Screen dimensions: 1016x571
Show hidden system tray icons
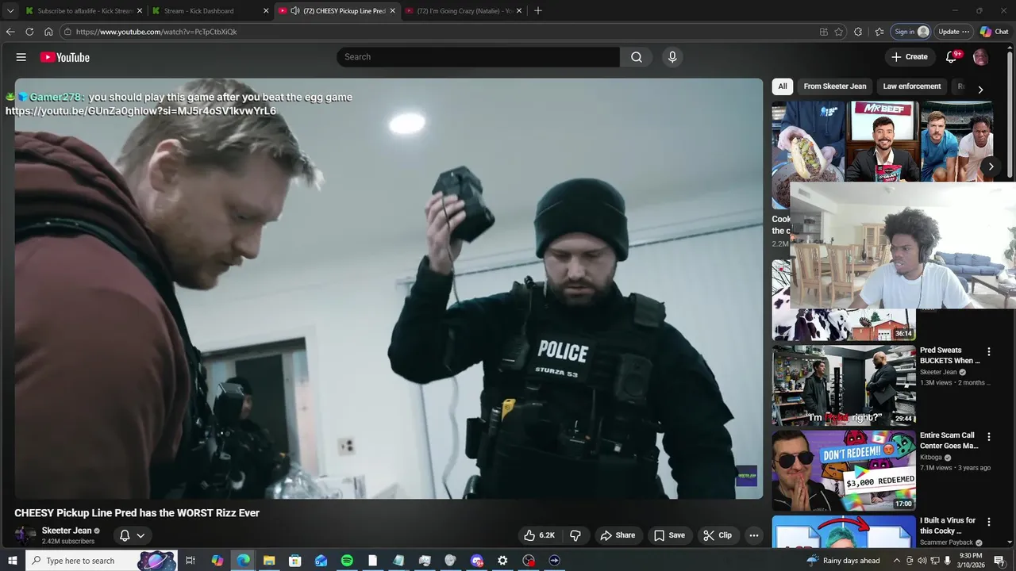click(897, 561)
